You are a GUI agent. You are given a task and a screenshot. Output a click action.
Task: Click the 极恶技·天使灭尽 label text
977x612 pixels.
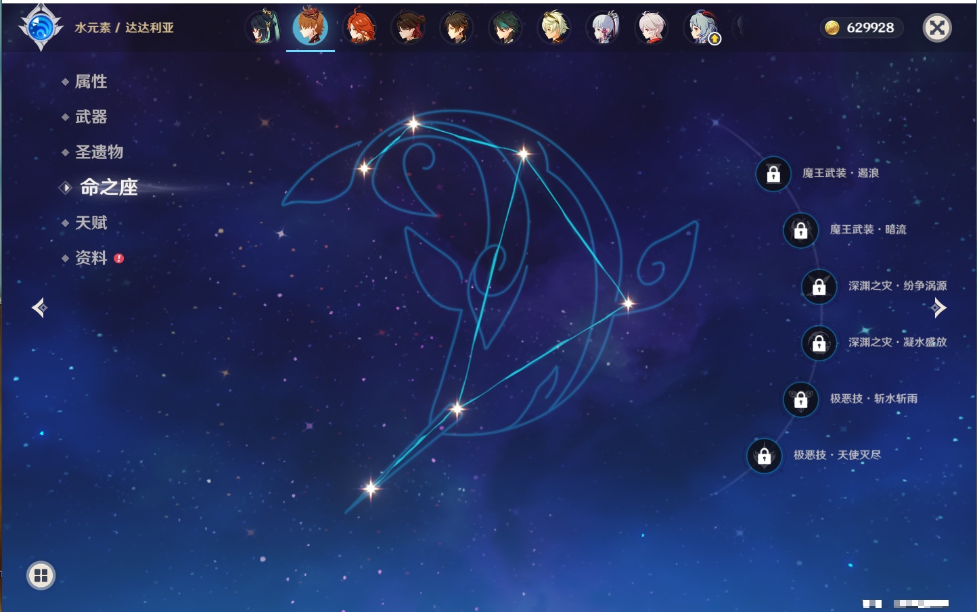coord(838,454)
